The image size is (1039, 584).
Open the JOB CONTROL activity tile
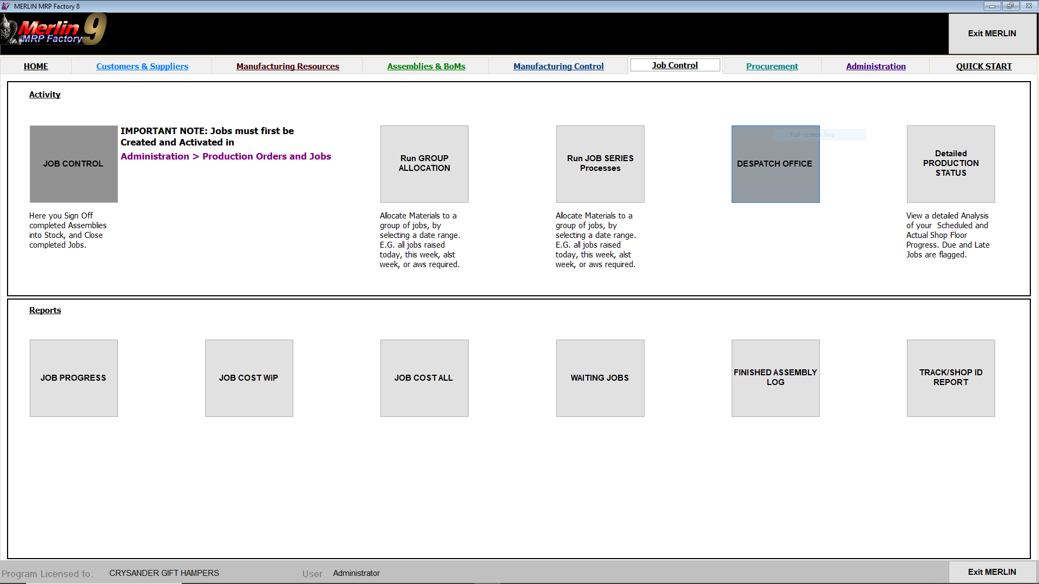74,164
